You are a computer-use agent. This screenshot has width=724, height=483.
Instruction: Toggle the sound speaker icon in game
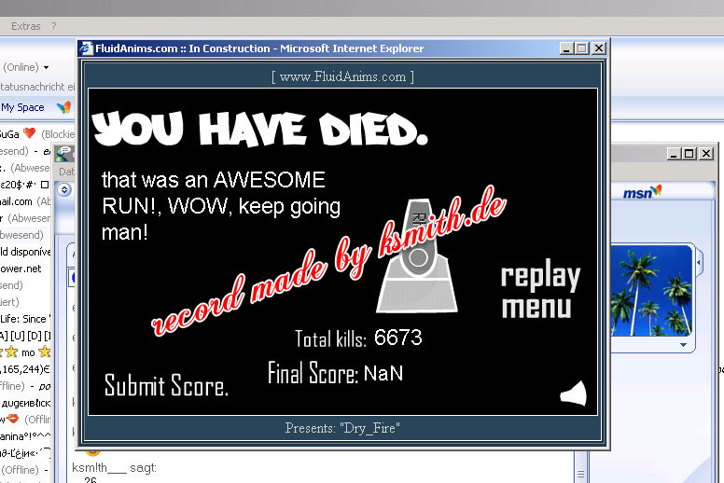(x=573, y=394)
